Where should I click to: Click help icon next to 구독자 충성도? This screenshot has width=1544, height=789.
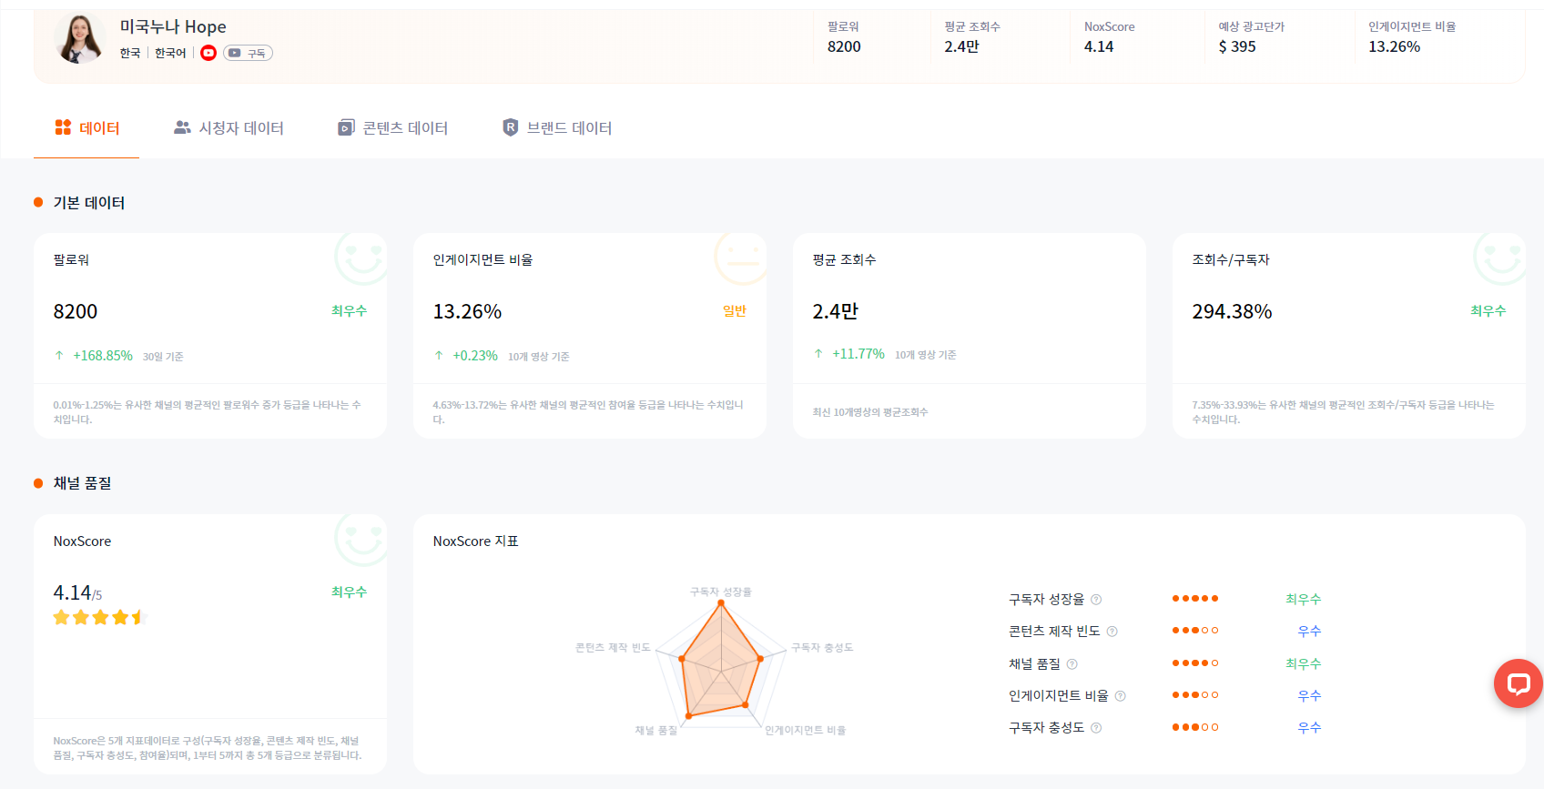(1096, 728)
